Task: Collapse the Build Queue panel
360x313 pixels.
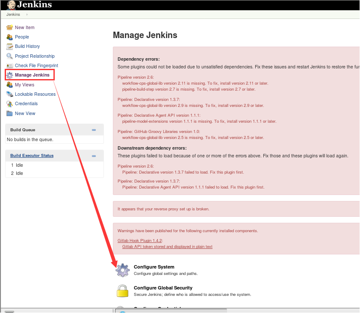Action: tap(94, 130)
